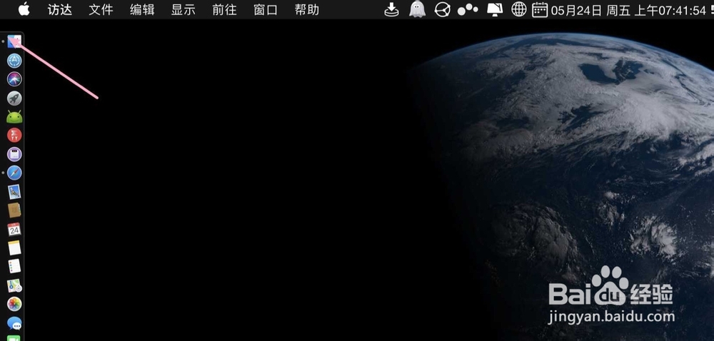
Task: Open the Mail stamp icon
Action: tap(14, 192)
